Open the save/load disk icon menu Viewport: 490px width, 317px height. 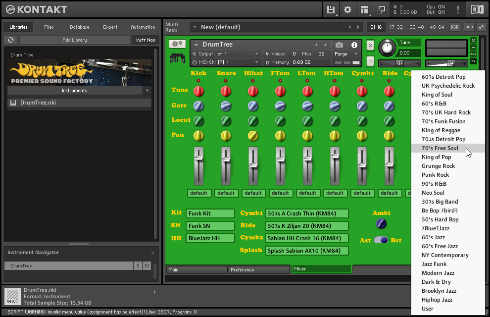331,10
